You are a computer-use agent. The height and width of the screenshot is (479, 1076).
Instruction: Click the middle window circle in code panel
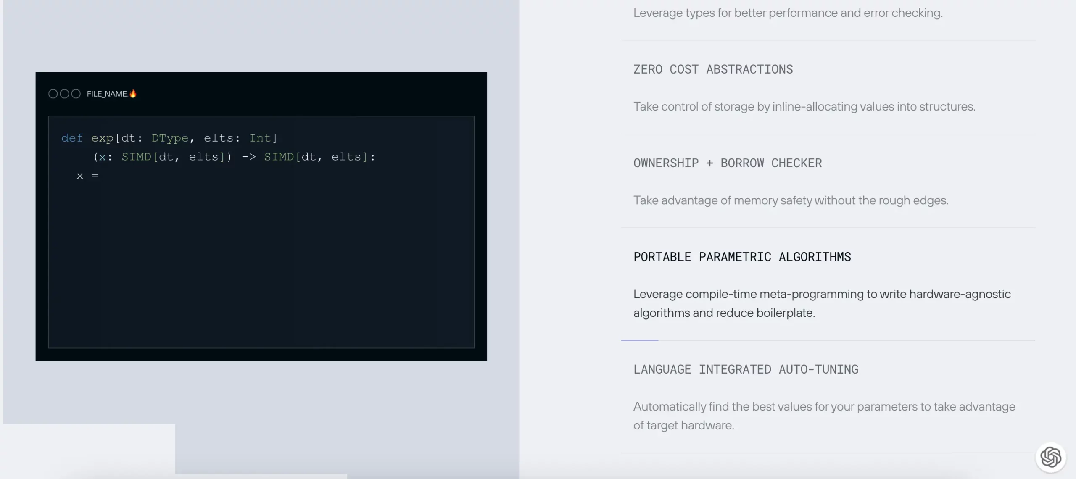tap(64, 94)
